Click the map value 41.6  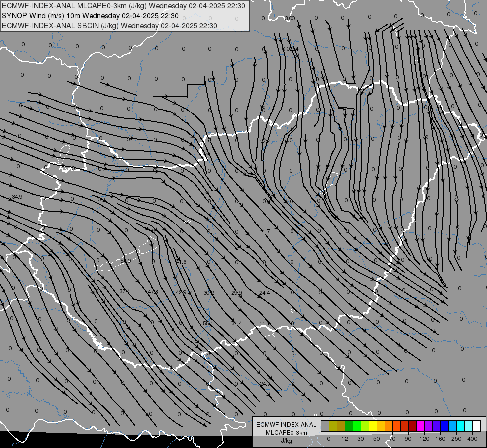point(181,262)
